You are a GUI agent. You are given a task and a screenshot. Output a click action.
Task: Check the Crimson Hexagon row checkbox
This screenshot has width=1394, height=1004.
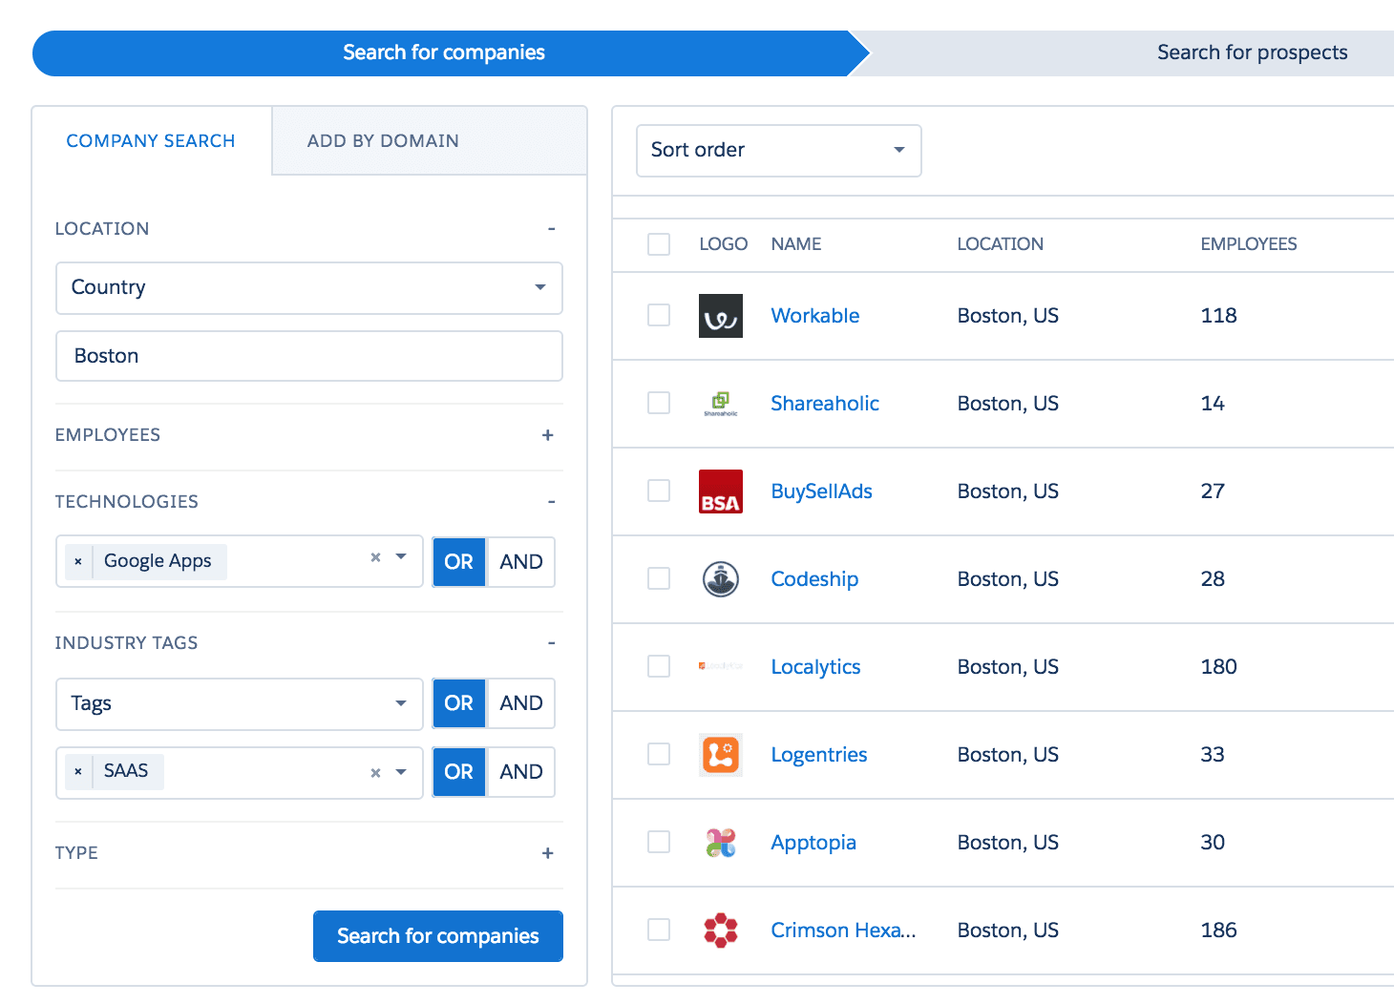[659, 930]
